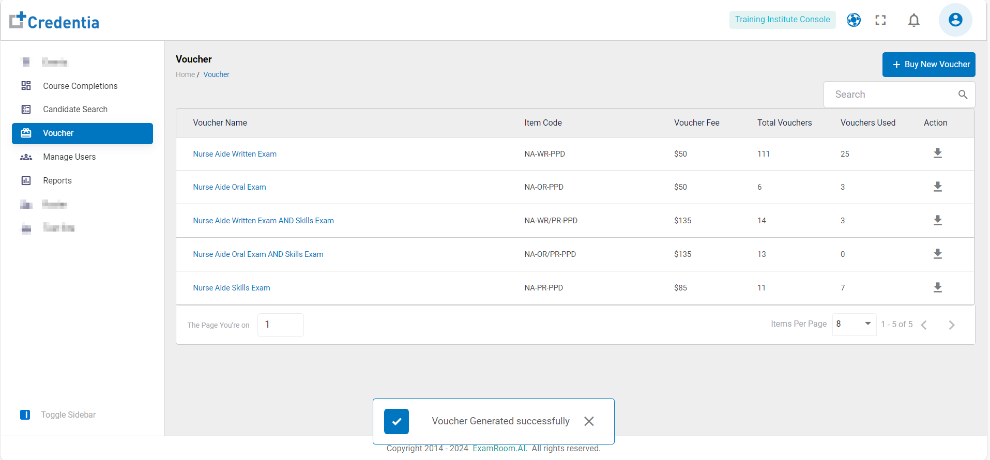The width and height of the screenshot is (990, 460).
Task: Click the 1 - 5 of 5 pagination text
Action: point(896,324)
